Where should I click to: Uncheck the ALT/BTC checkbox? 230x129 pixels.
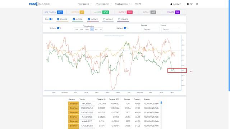coord(89,19)
